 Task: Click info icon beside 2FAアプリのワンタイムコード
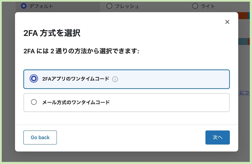(115, 79)
